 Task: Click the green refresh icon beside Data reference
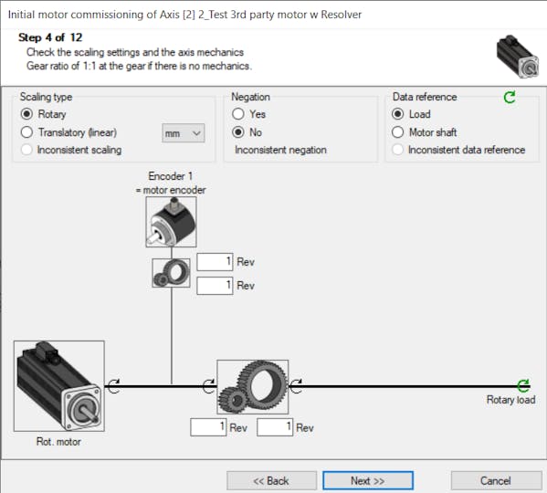pyautogui.click(x=510, y=97)
